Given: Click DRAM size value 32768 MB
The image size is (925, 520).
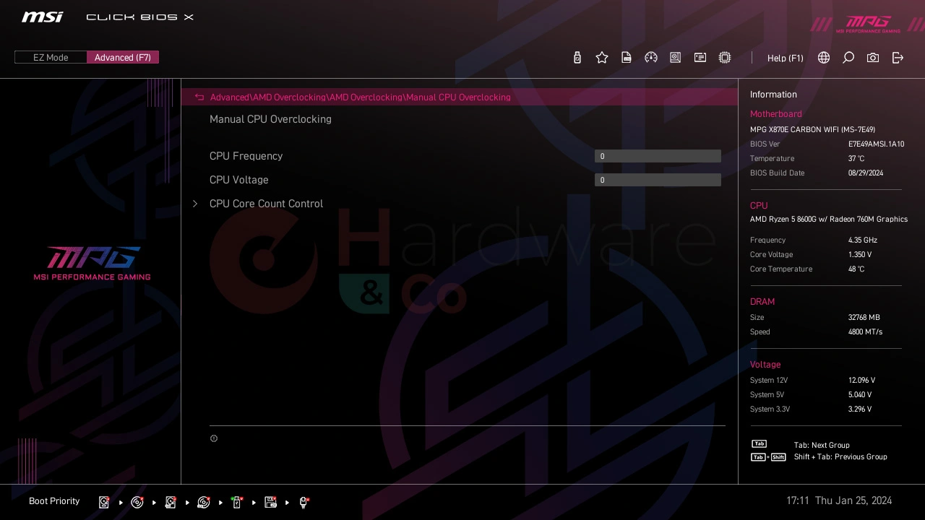Looking at the screenshot, I should point(864,318).
